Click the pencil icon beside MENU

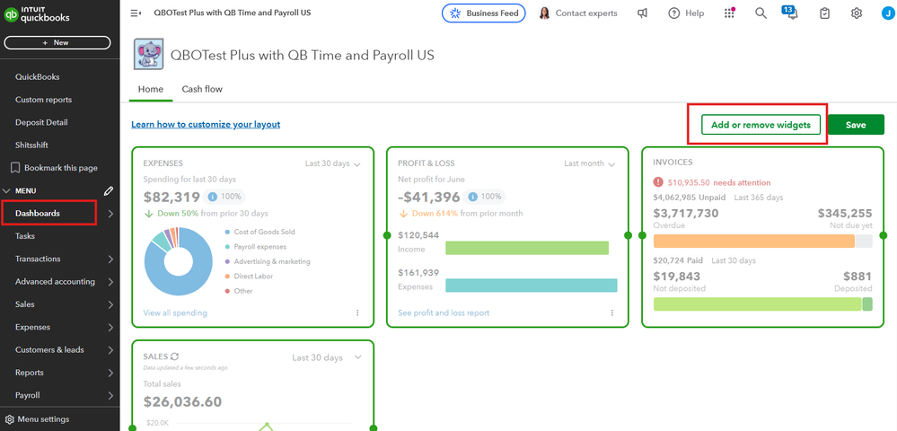tap(109, 190)
